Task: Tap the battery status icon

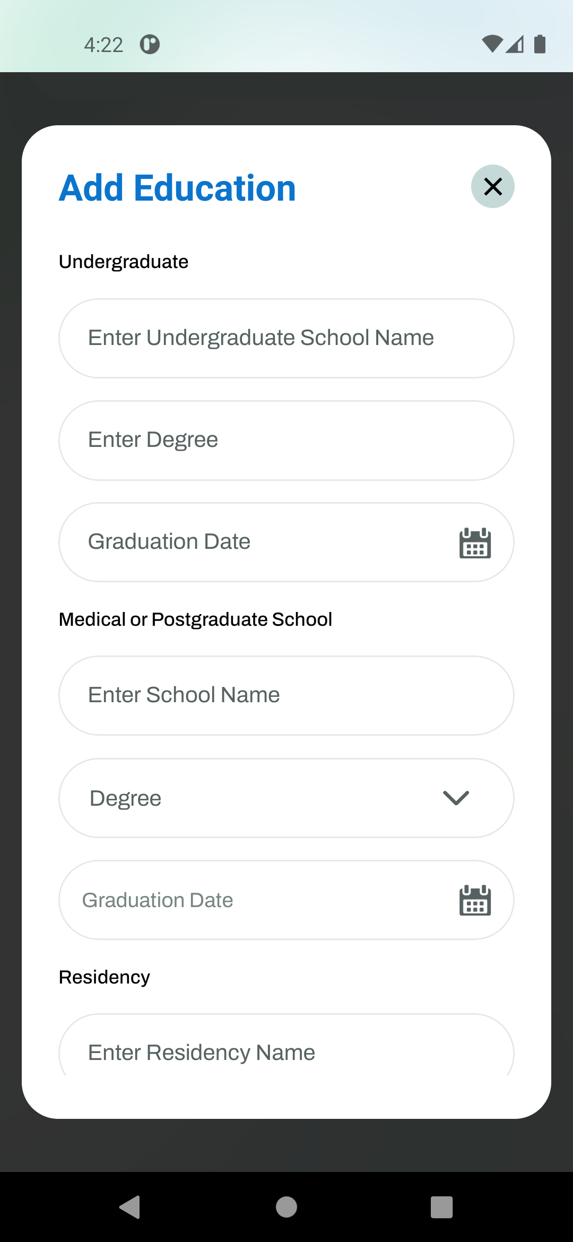Action: coord(540,44)
